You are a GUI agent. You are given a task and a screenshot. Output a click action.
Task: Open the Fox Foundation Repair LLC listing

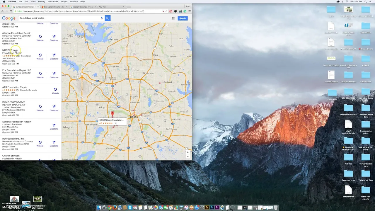(x=17, y=70)
